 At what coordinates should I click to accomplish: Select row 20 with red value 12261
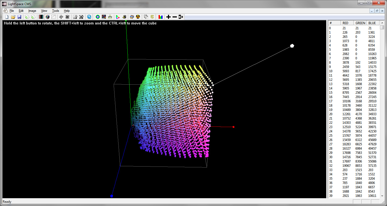point(354,114)
